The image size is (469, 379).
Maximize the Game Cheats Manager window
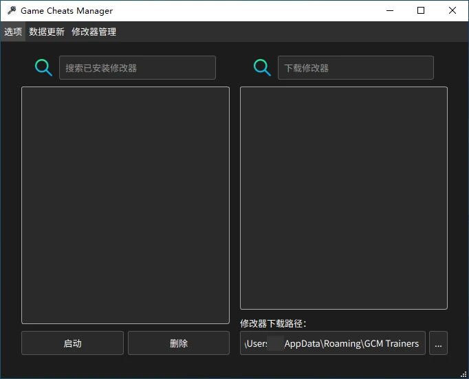coord(421,11)
